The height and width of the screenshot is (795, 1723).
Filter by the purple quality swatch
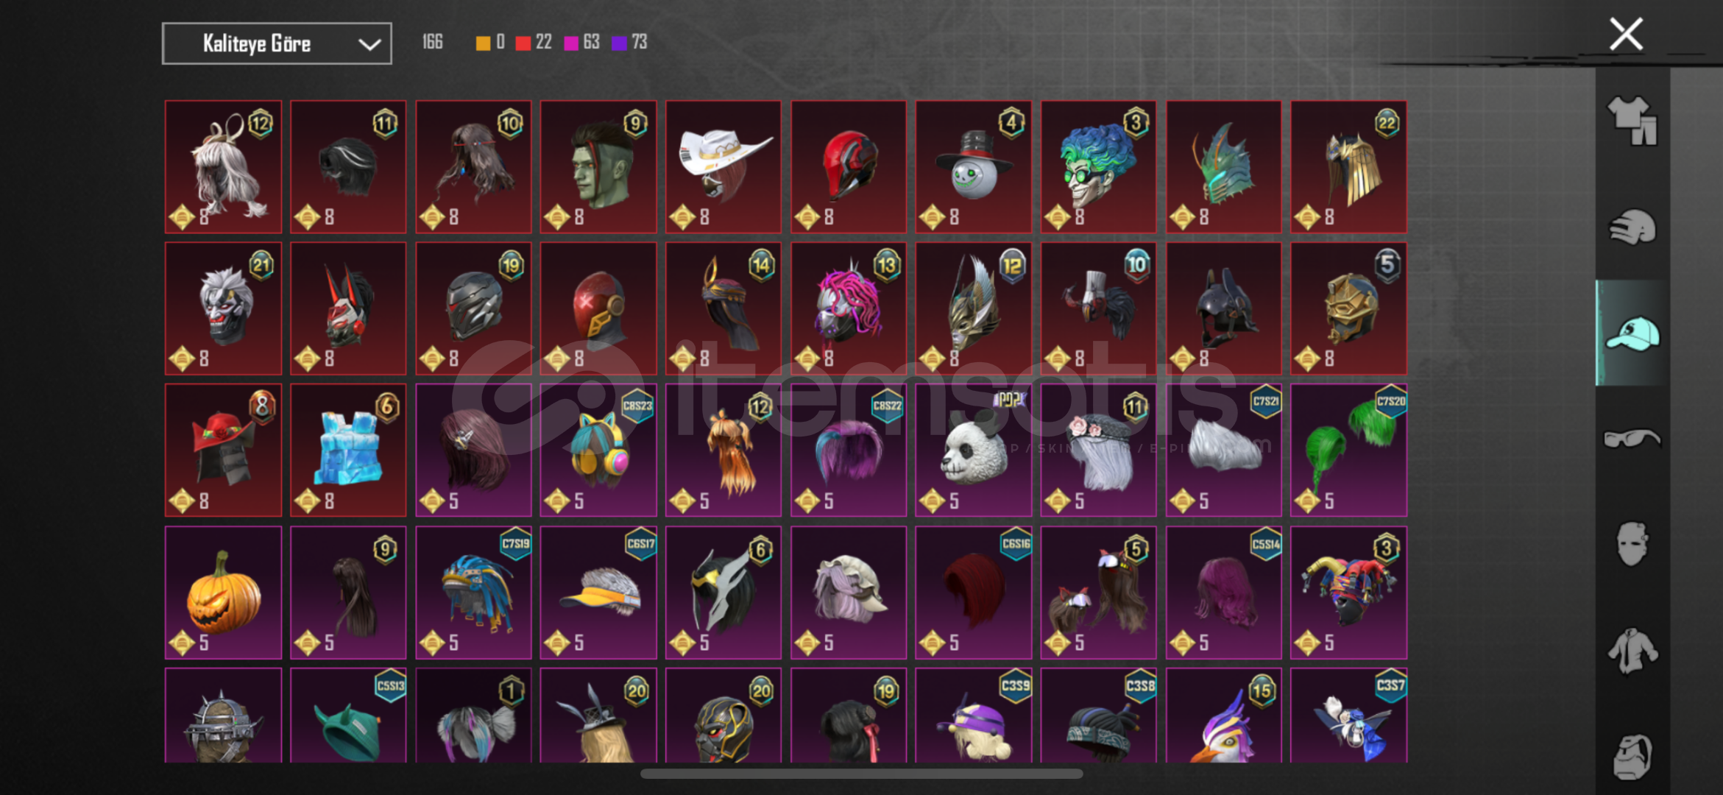click(619, 43)
